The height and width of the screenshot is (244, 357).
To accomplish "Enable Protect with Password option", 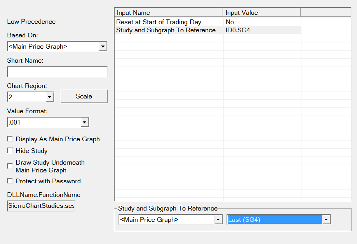I will (x=10, y=181).
